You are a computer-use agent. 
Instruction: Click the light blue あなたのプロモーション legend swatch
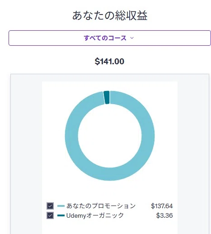[61, 206]
